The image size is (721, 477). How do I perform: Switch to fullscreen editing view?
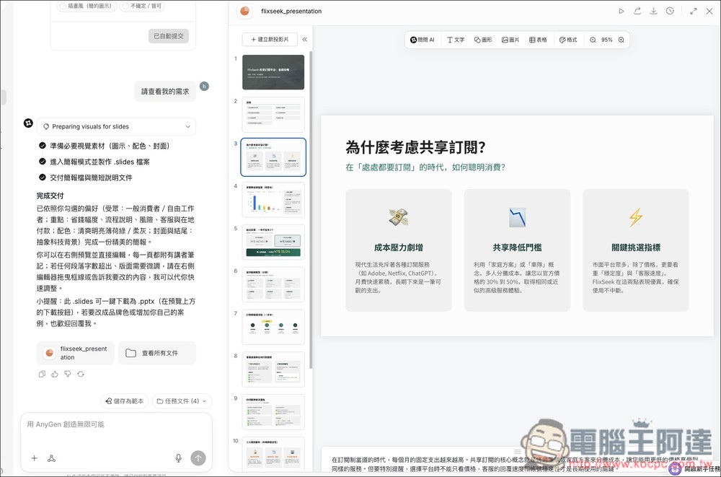[x=694, y=11]
